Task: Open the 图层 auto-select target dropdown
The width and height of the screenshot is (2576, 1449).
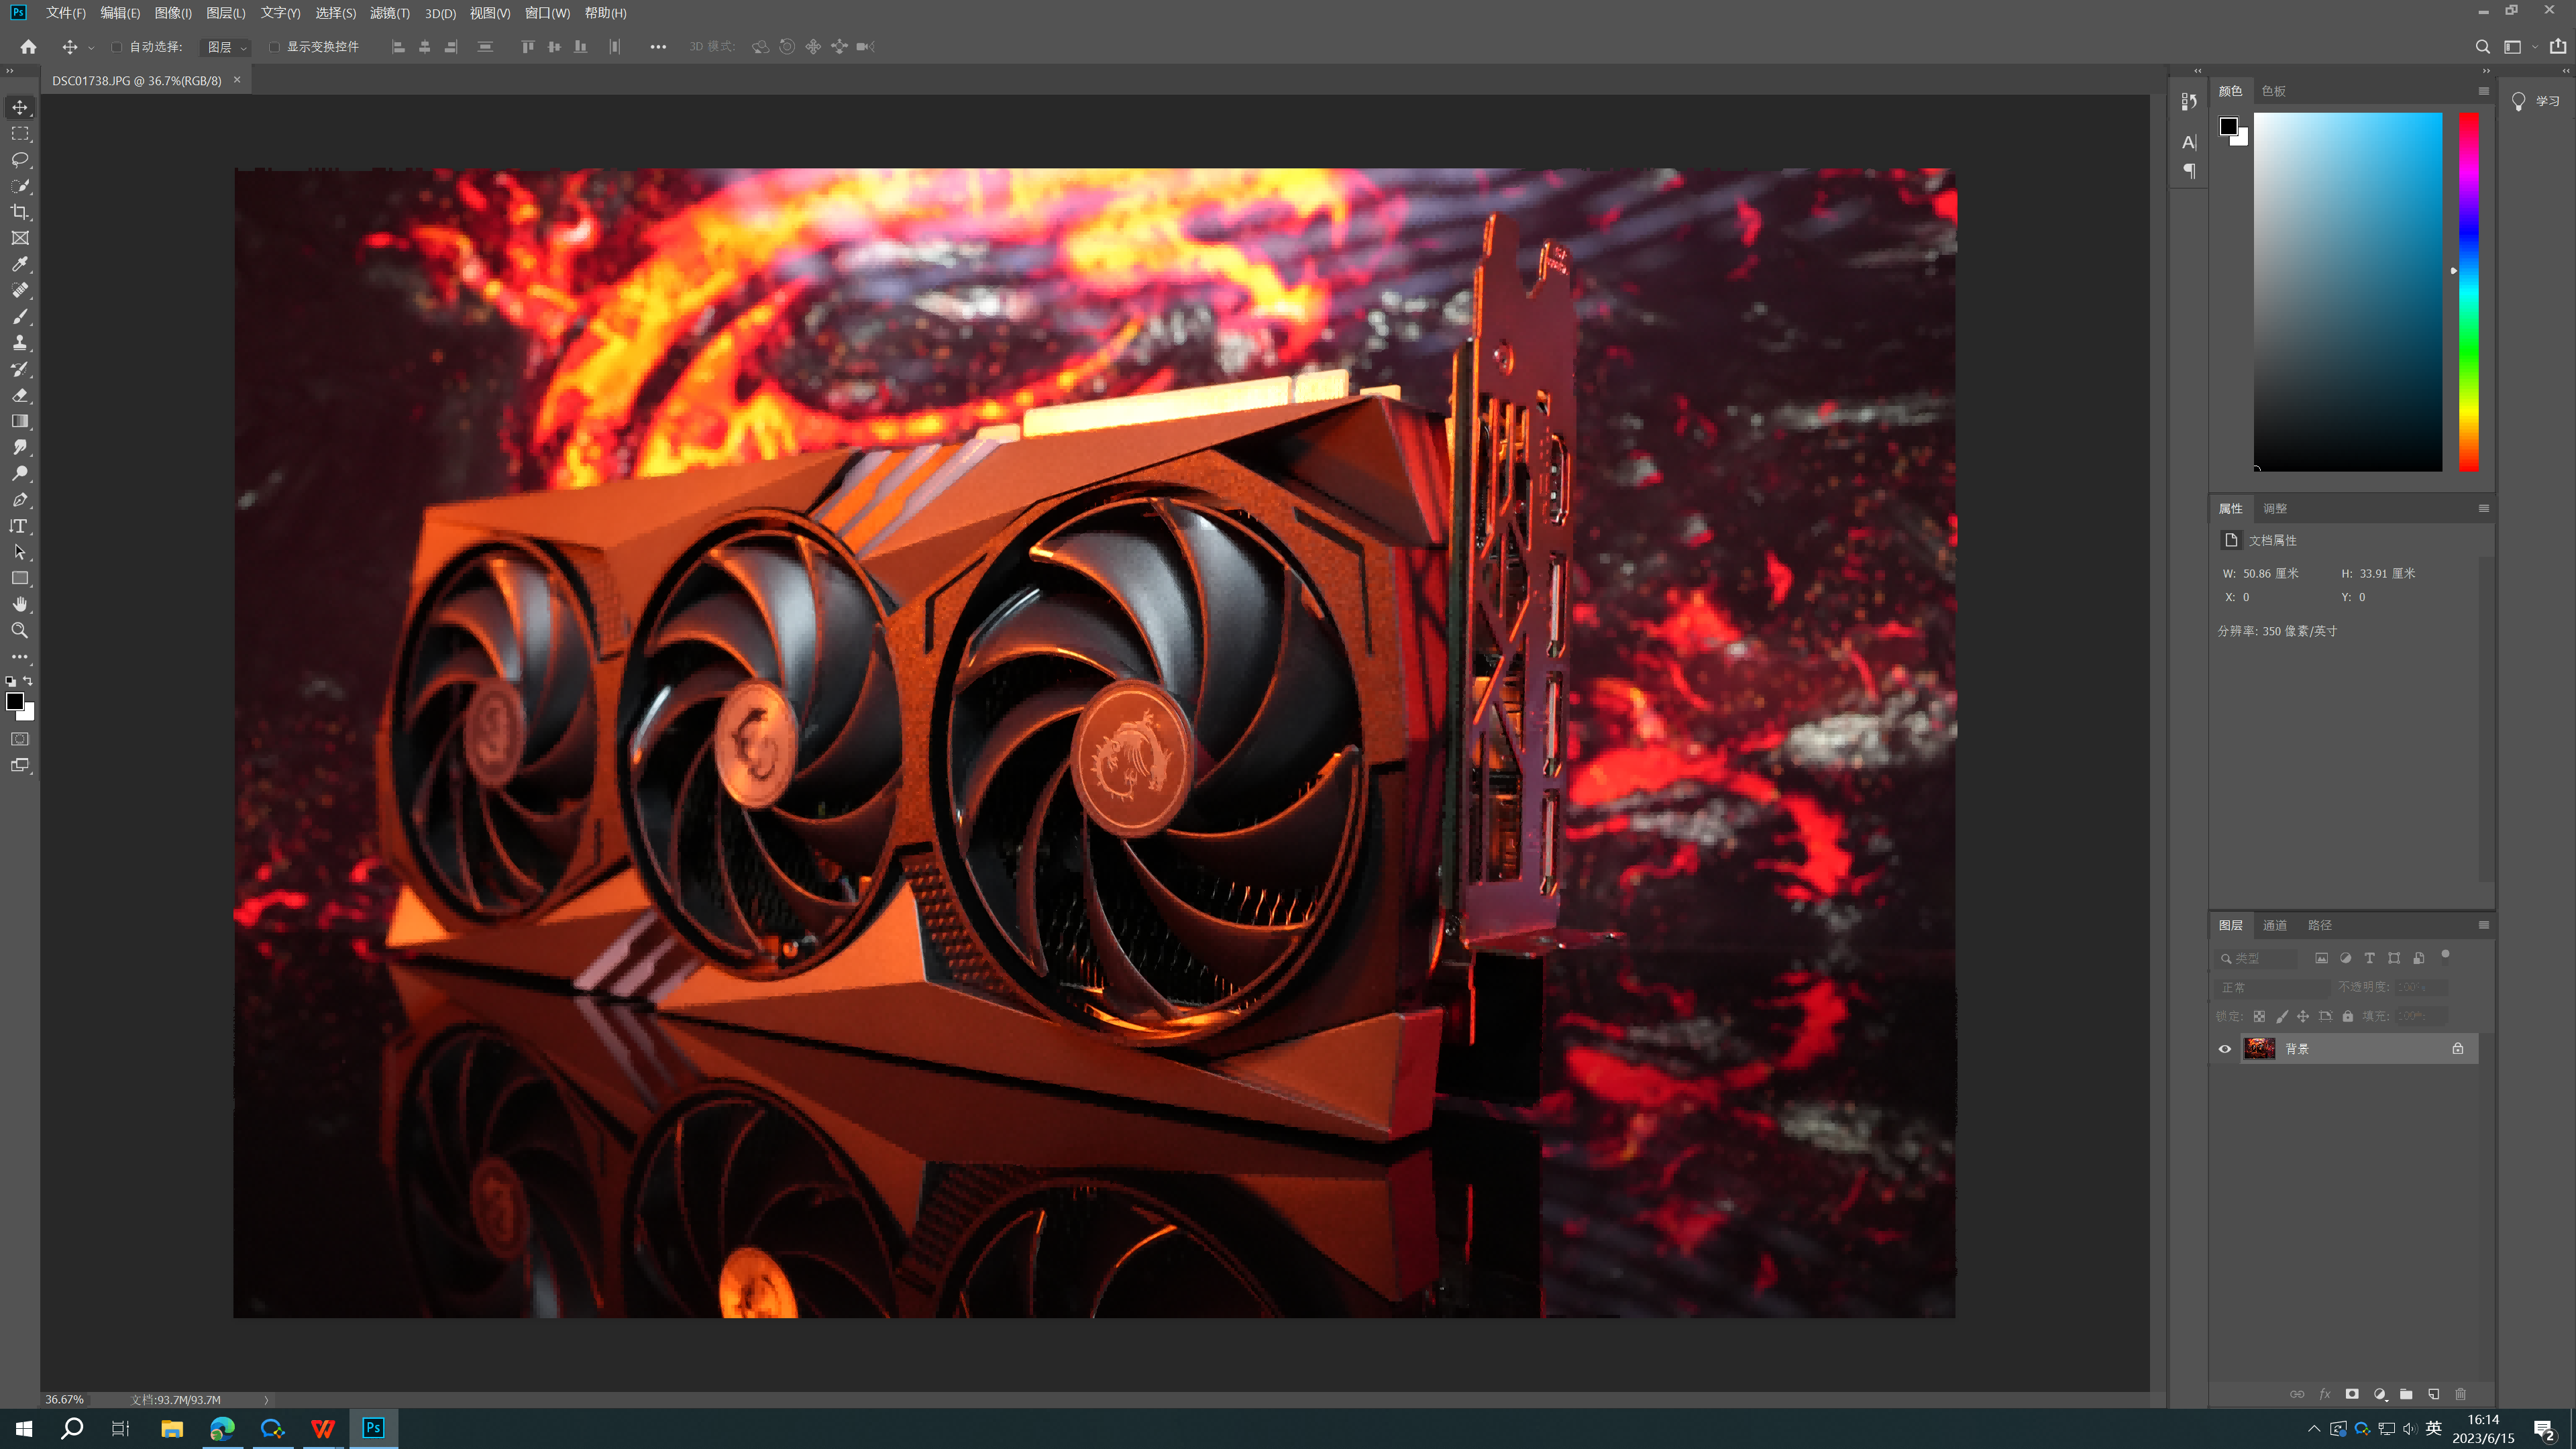Action: [x=226, y=47]
